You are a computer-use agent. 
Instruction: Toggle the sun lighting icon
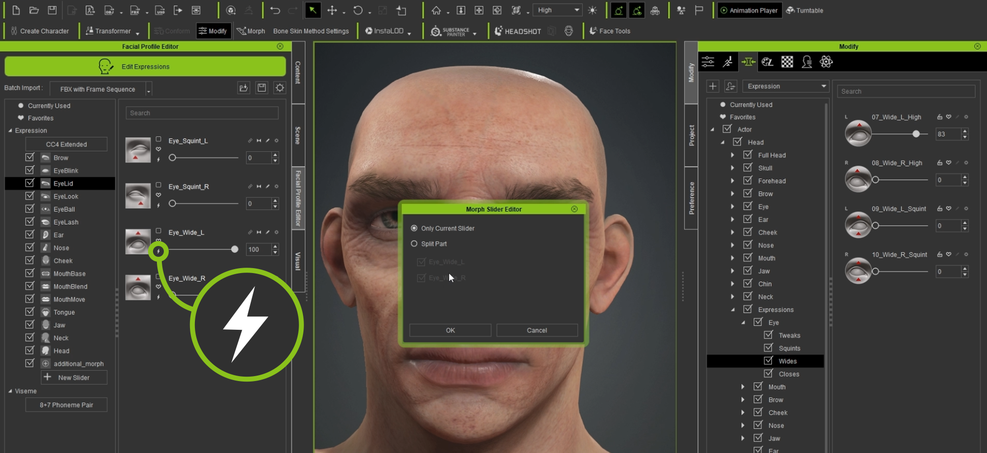coord(593,10)
